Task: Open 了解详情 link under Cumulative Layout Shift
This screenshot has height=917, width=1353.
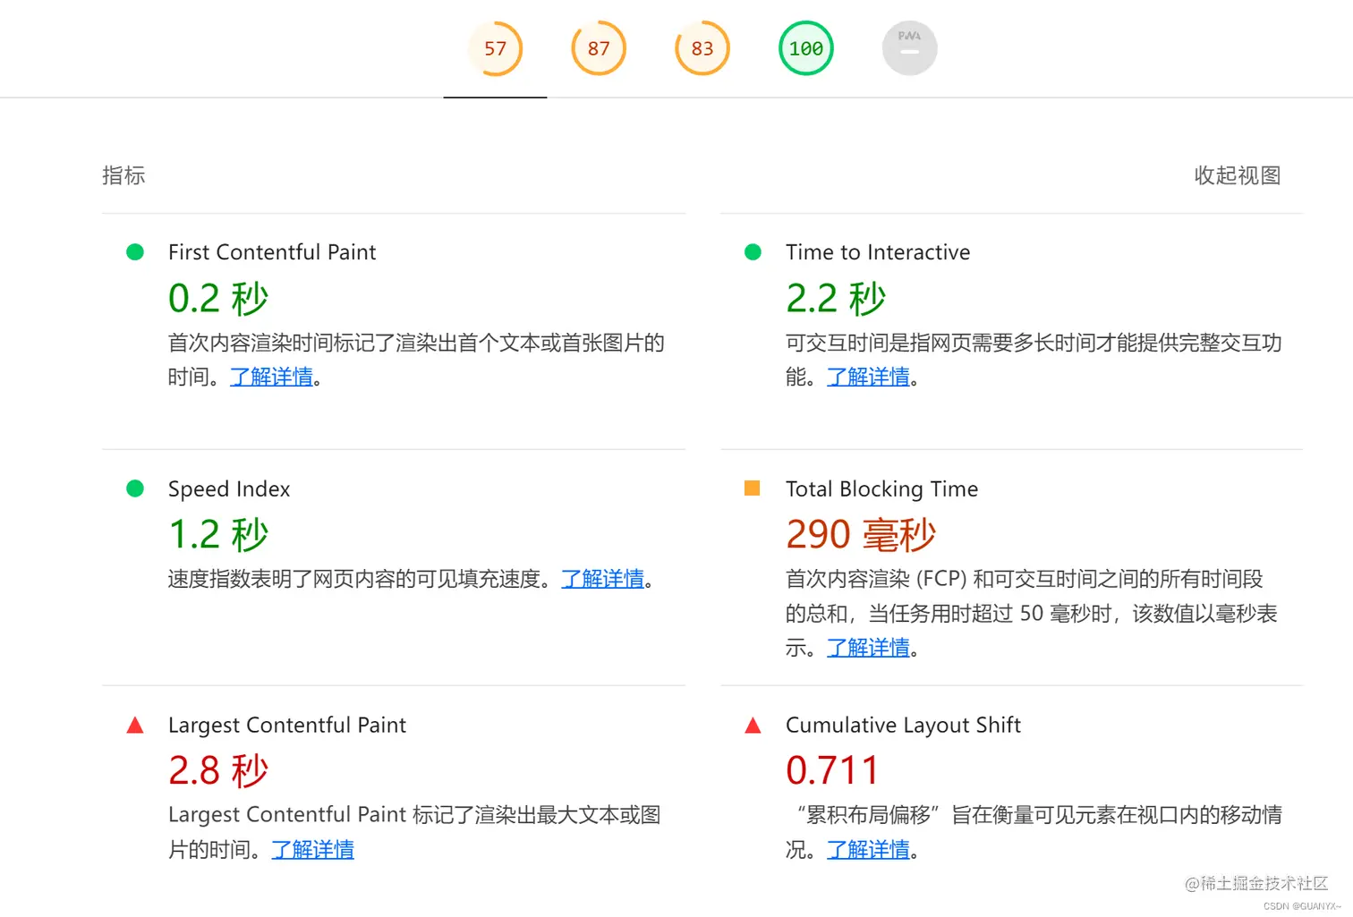Action: click(x=868, y=849)
